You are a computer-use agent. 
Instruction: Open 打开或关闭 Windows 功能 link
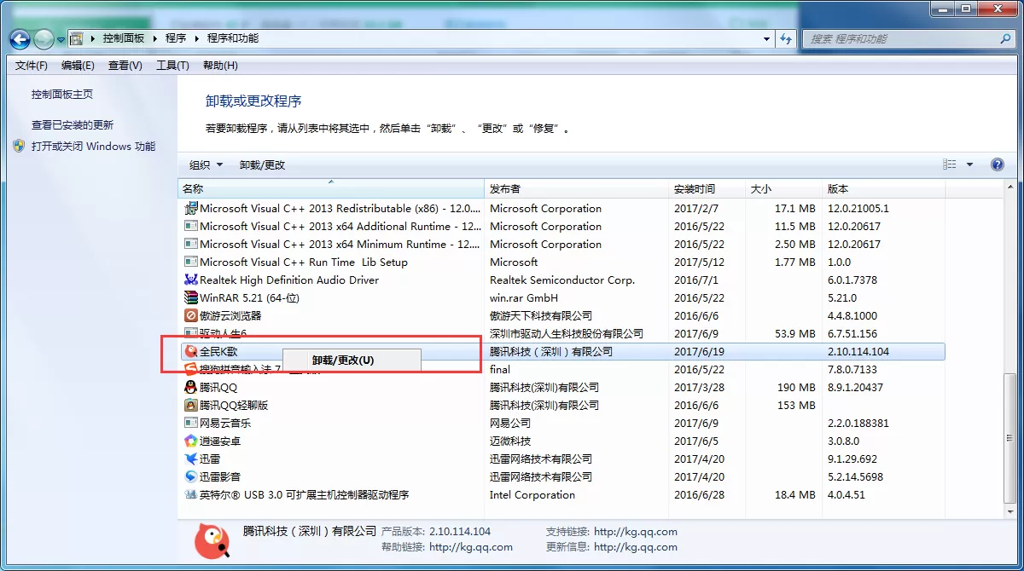coord(94,146)
